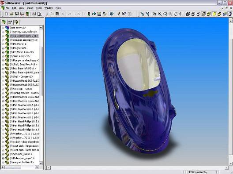Click the Zoom to Area icon
The image size is (233, 174).
click(x=160, y=14)
